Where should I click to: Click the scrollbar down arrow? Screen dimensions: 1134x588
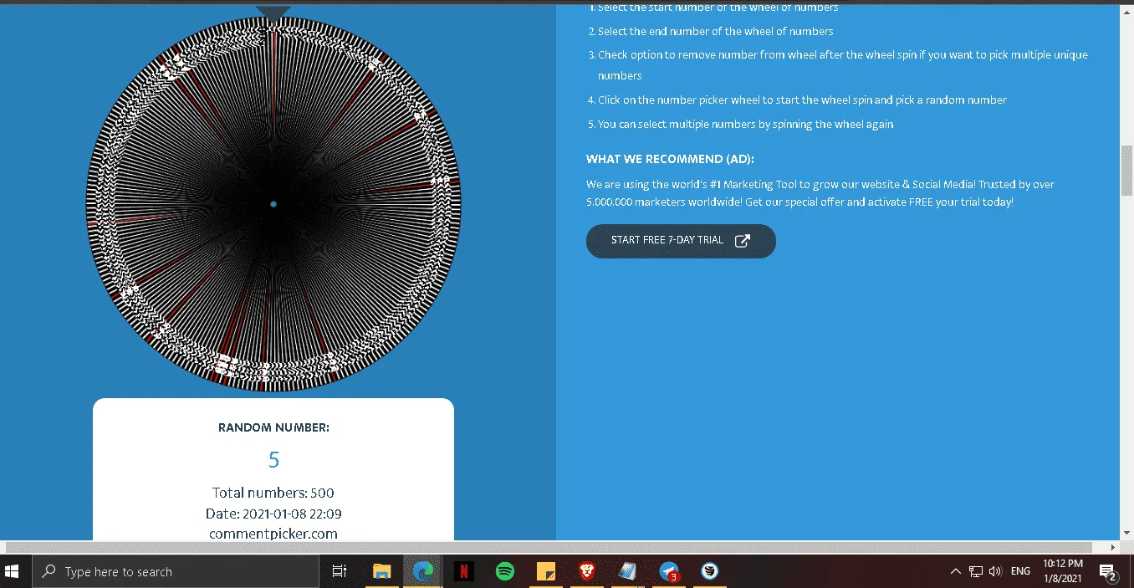point(1126,533)
